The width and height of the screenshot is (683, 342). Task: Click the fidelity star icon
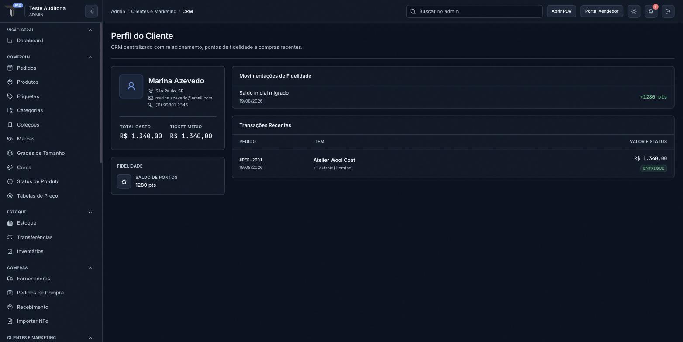124,181
